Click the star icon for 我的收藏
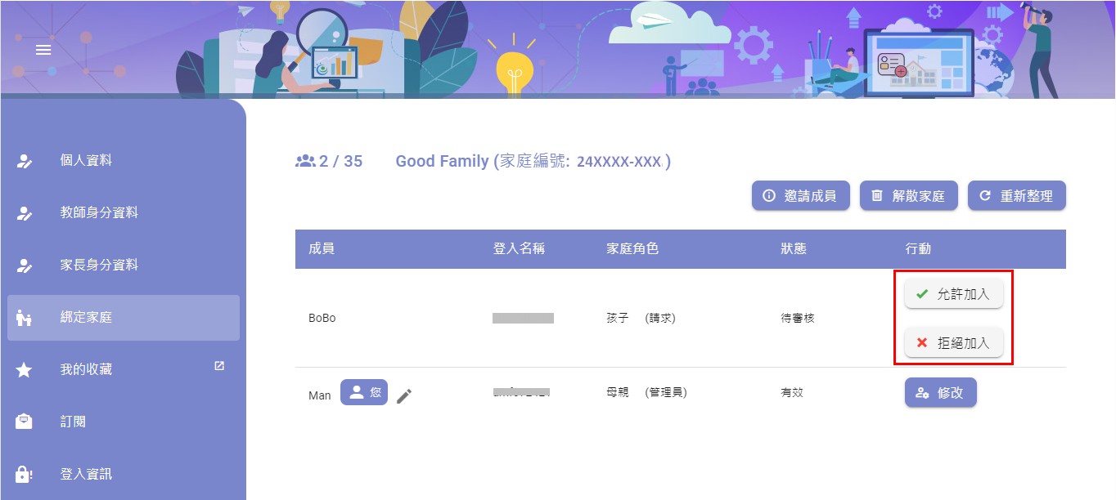 [x=25, y=370]
